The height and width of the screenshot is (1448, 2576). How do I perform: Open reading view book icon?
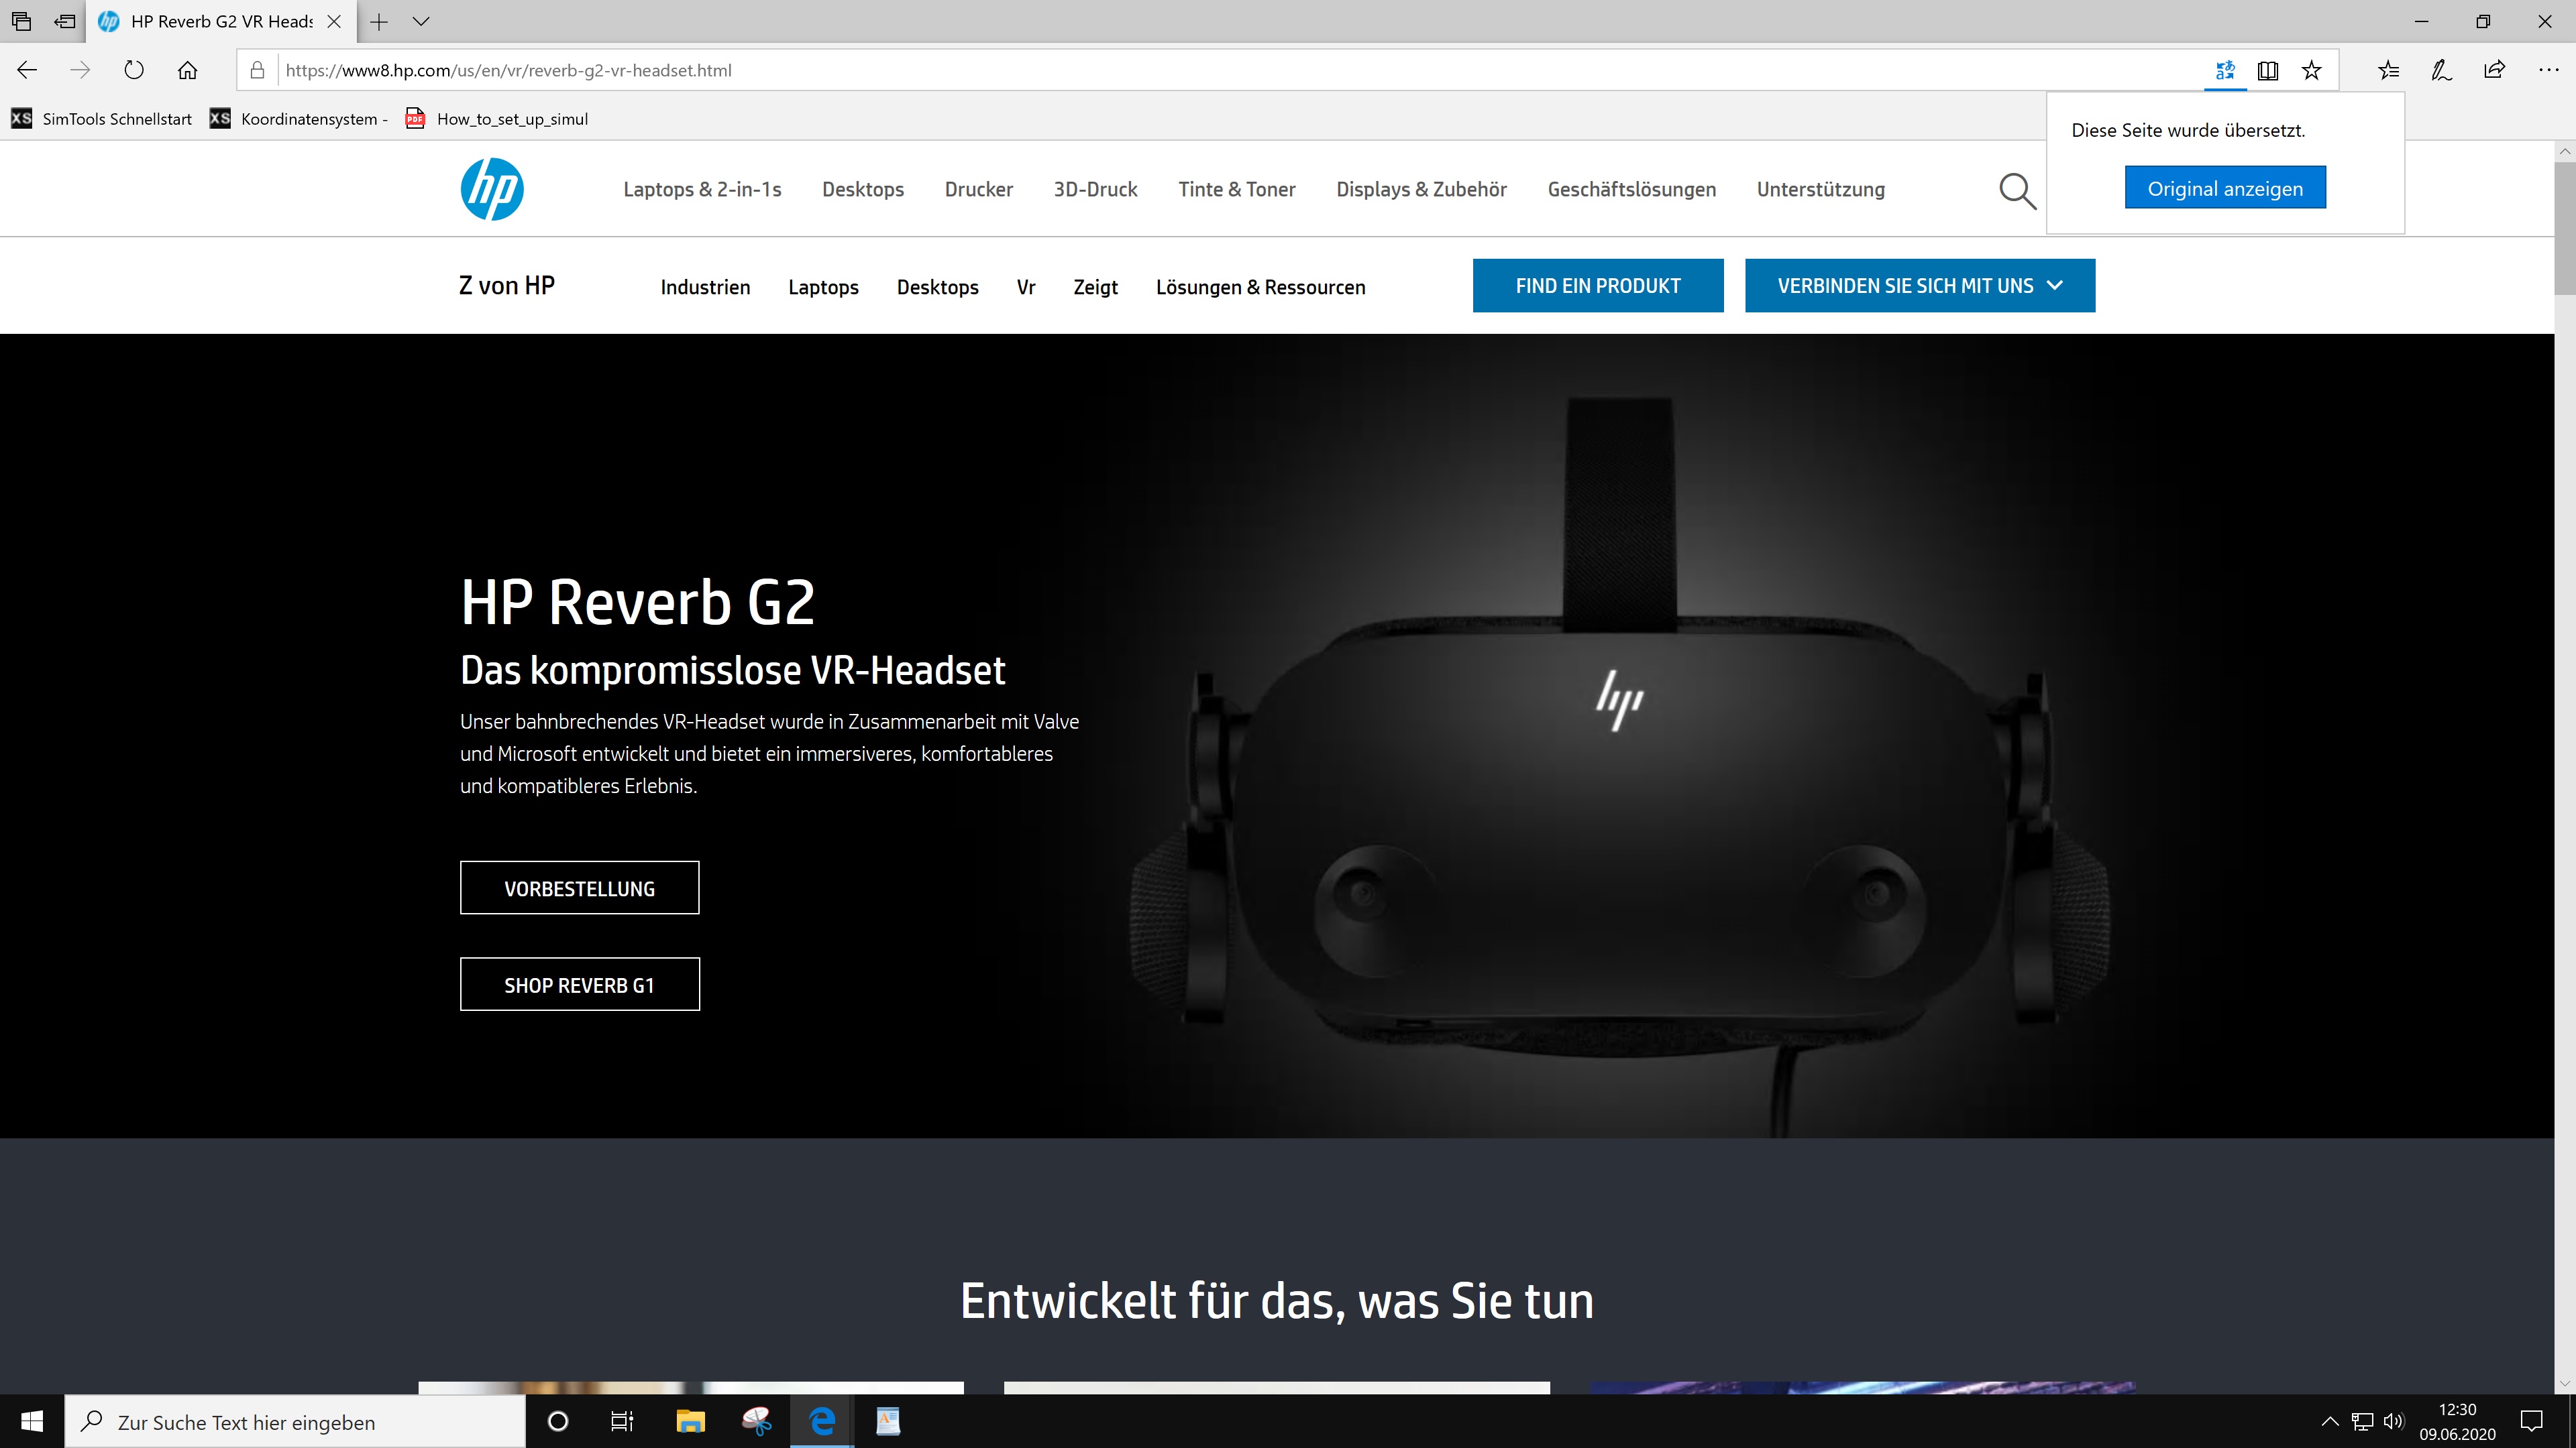pos(2268,70)
